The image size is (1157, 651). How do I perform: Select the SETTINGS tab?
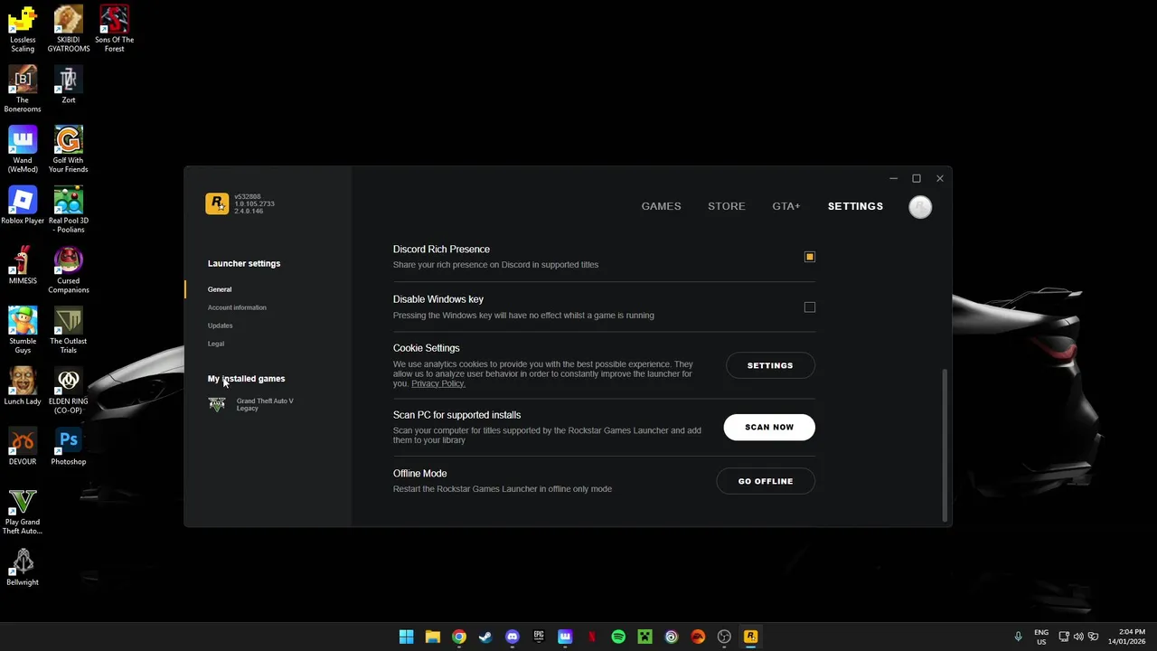855,206
